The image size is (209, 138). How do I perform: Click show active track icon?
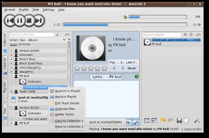coord(154,120)
